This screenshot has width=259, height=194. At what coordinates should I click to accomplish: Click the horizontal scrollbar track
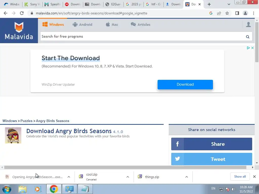(125, 167)
